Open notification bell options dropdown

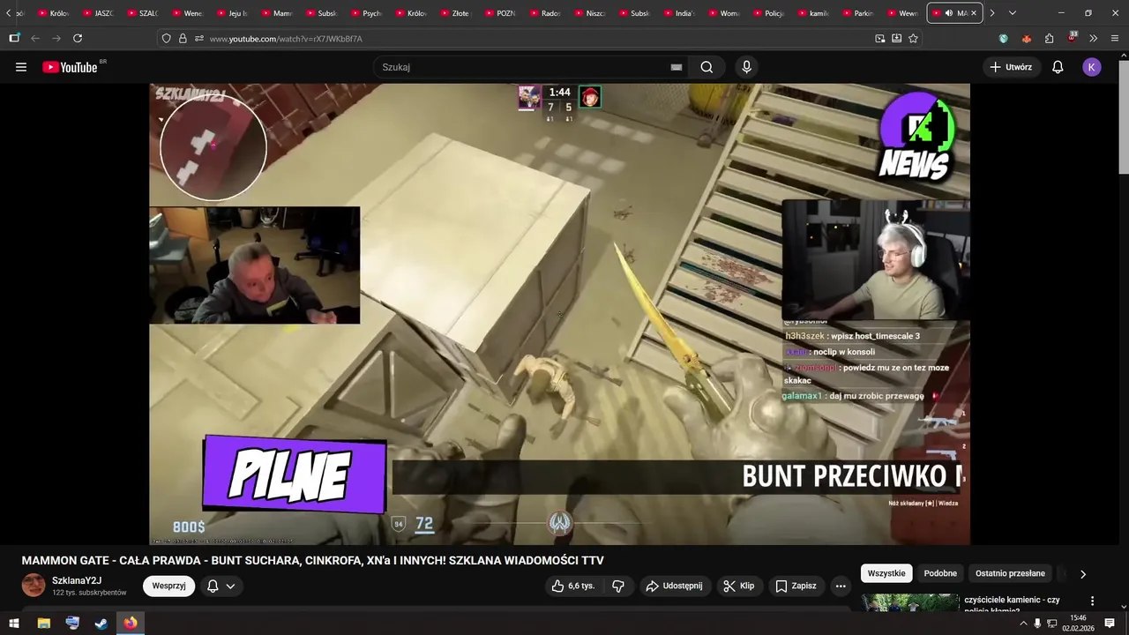(221, 586)
